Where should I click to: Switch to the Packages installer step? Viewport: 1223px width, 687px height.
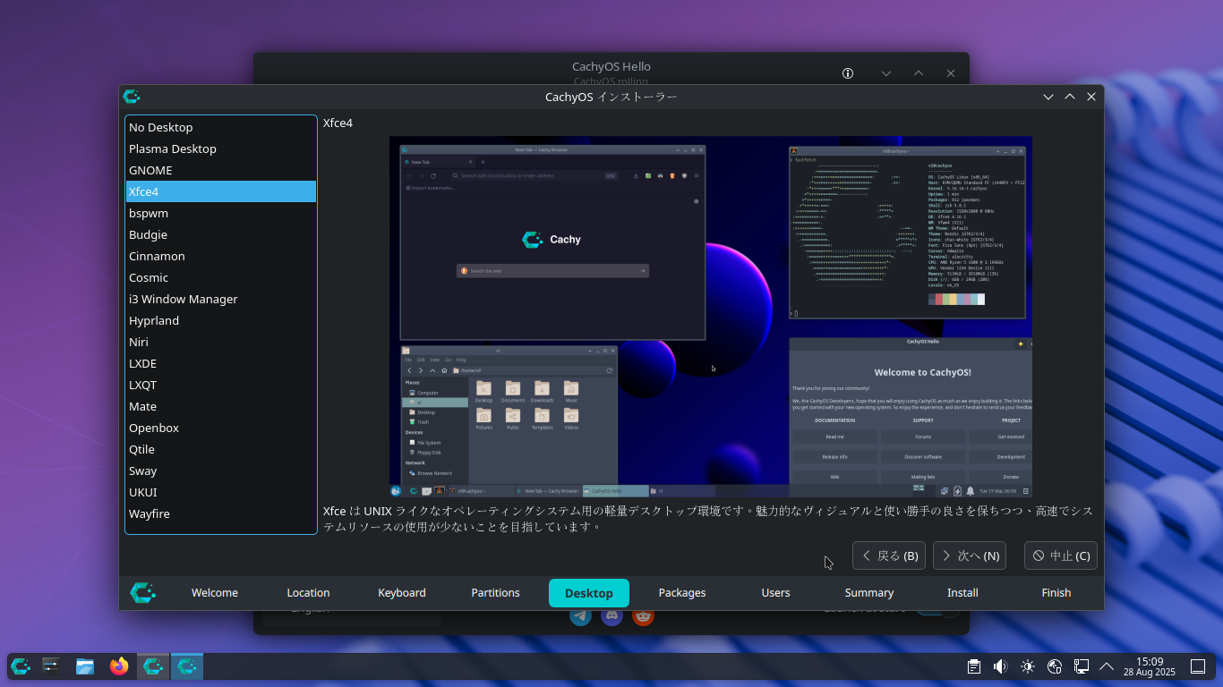point(682,593)
